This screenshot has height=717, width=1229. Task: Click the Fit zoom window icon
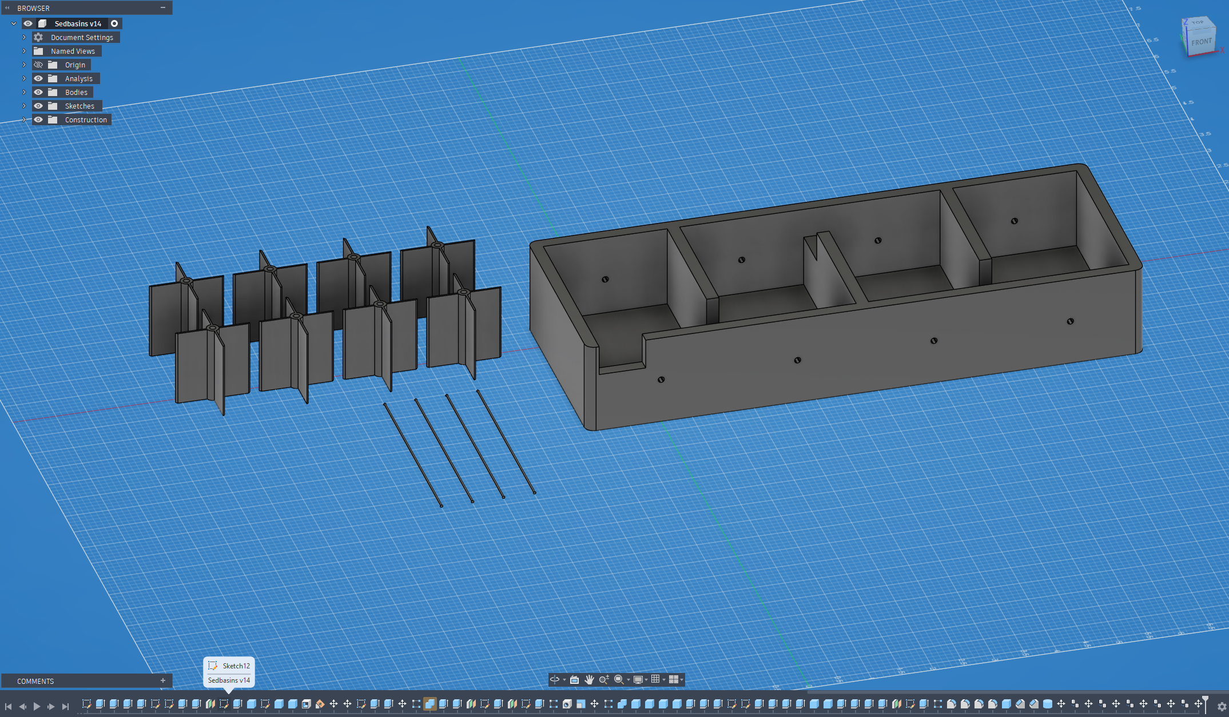point(619,679)
